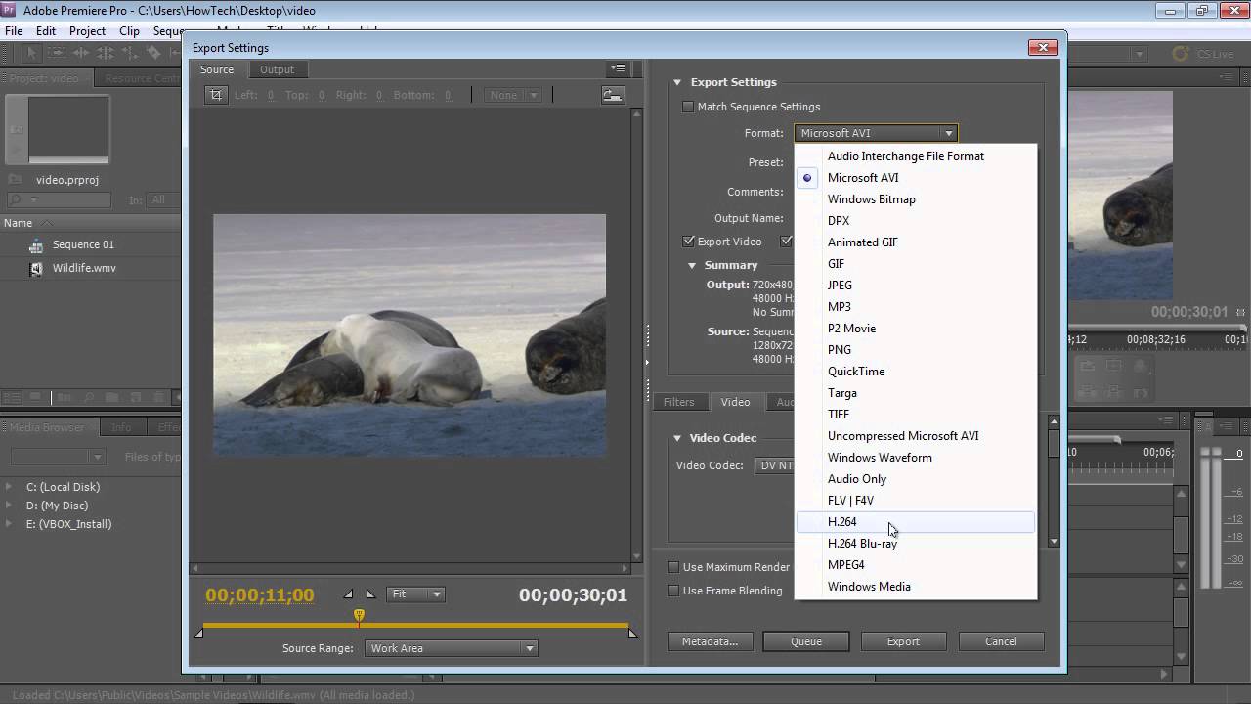Enable Match Sequence Settings checkbox
The image size is (1251, 704).
688,107
